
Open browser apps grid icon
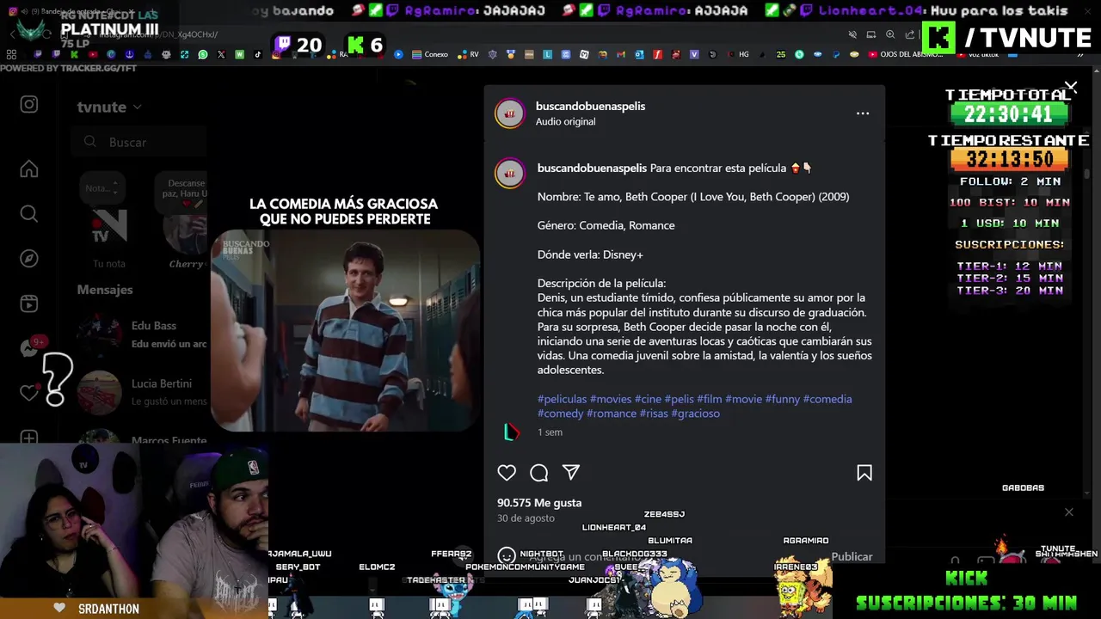[x=11, y=54]
